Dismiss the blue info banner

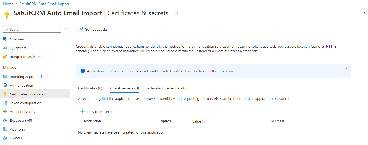(346, 69)
